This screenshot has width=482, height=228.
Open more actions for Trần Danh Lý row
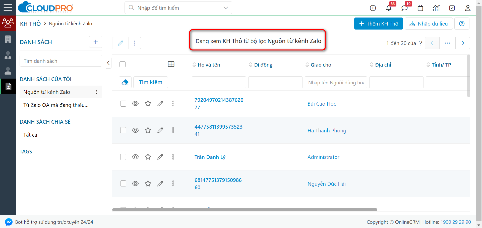tap(173, 157)
